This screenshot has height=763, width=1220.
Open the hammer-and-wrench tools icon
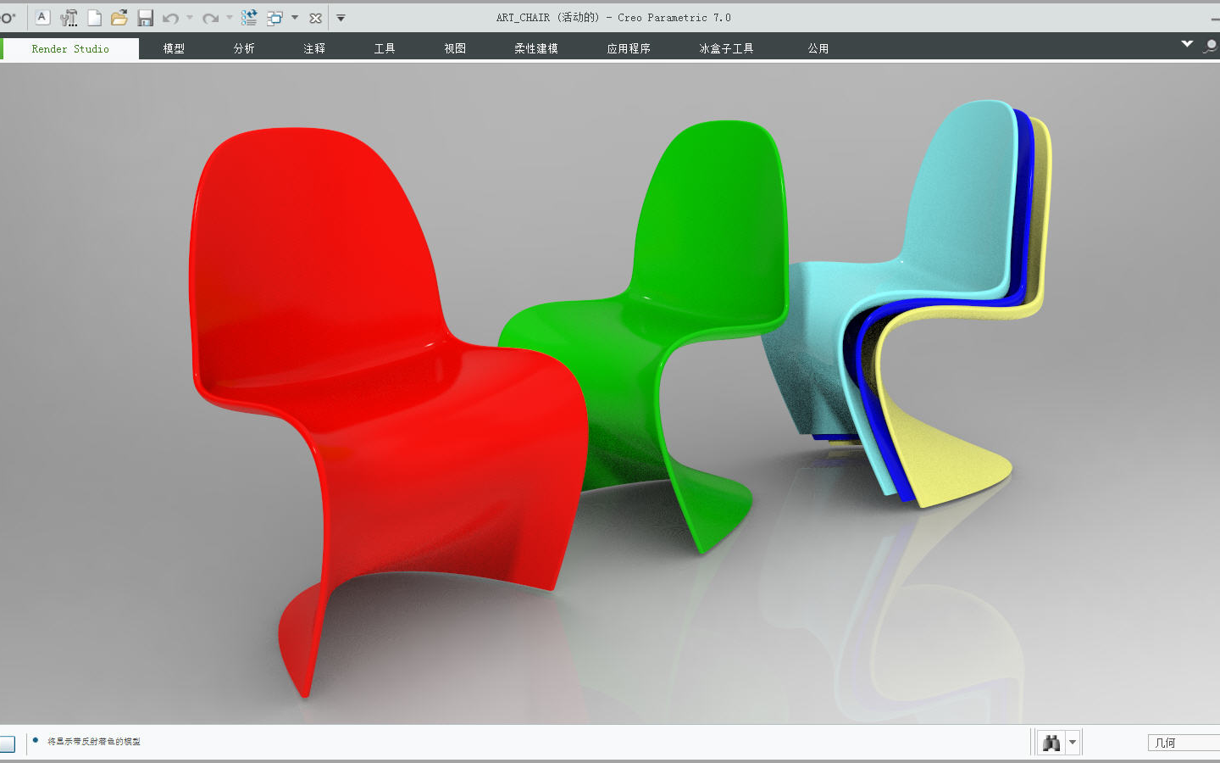69,18
